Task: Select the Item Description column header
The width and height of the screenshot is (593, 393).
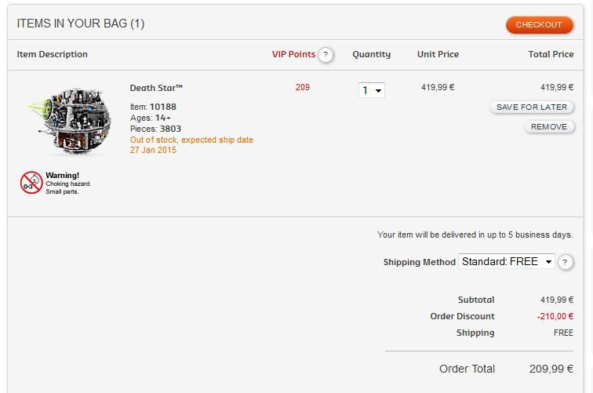Action: pyautogui.click(x=53, y=54)
